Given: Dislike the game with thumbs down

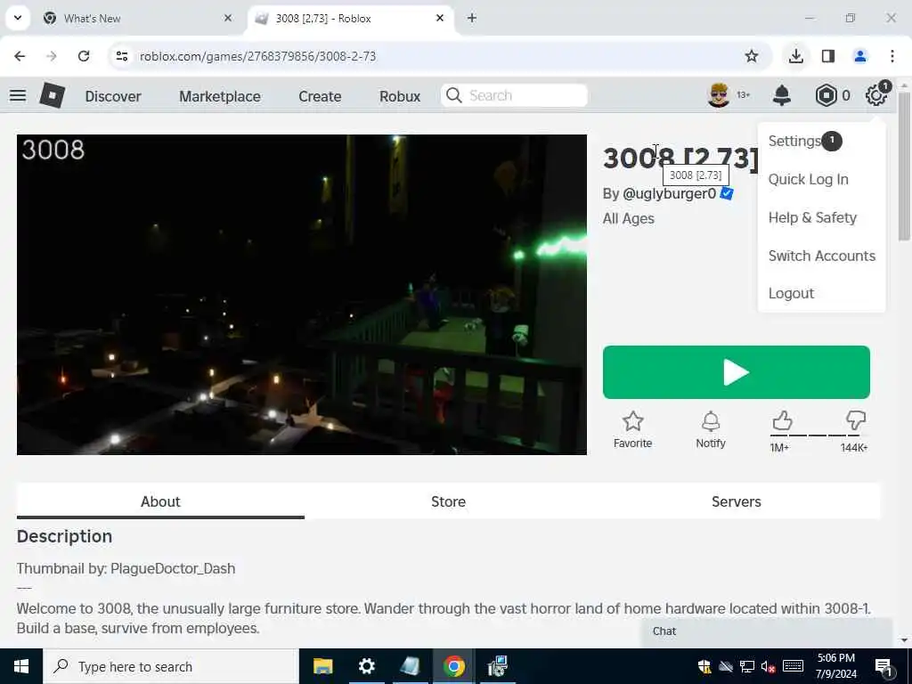Looking at the screenshot, I should pos(856,420).
